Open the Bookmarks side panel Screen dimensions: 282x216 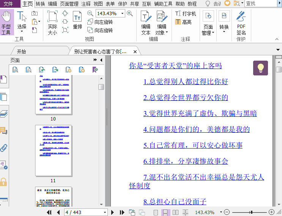pyautogui.click(x=3, y=79)
